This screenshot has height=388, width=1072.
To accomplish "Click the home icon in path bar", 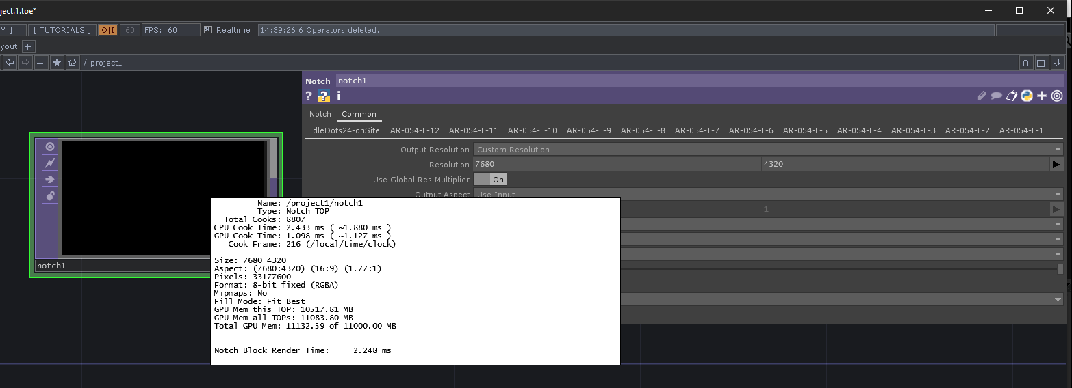I will coord(73,63).
